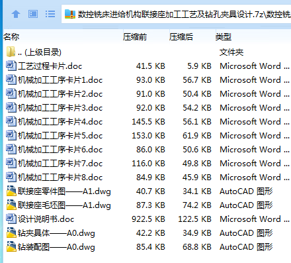Click the 153.0 KB size value
This screenshot has height=263, width=291.
pos(148,136)
